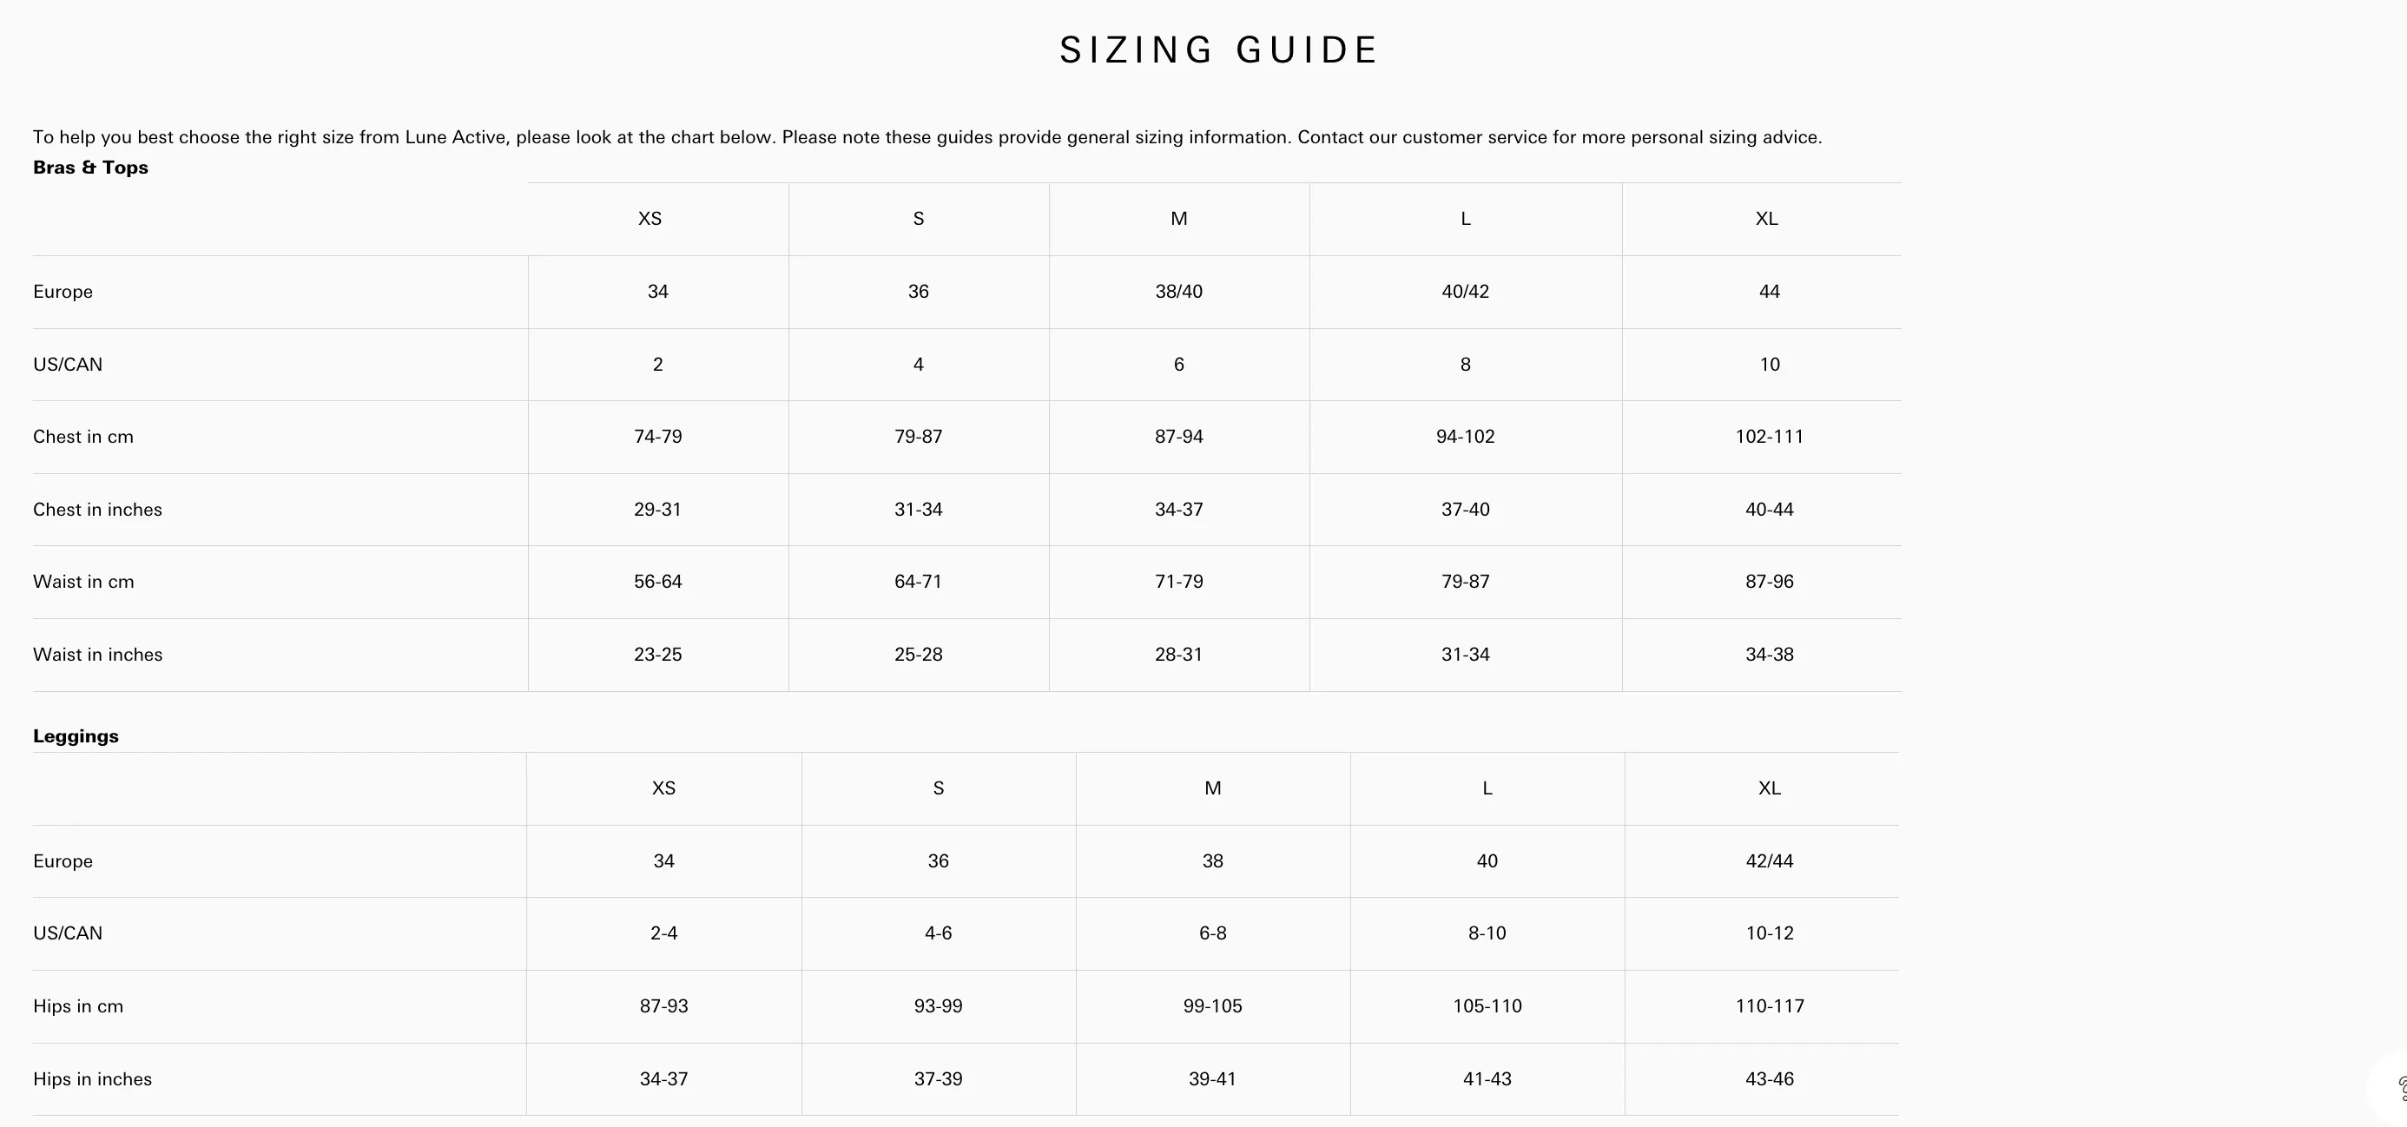Select the 99-105 hips measurement cell
This screenshot has width=2407, height=1127.
click(x=1212, y=1006)
